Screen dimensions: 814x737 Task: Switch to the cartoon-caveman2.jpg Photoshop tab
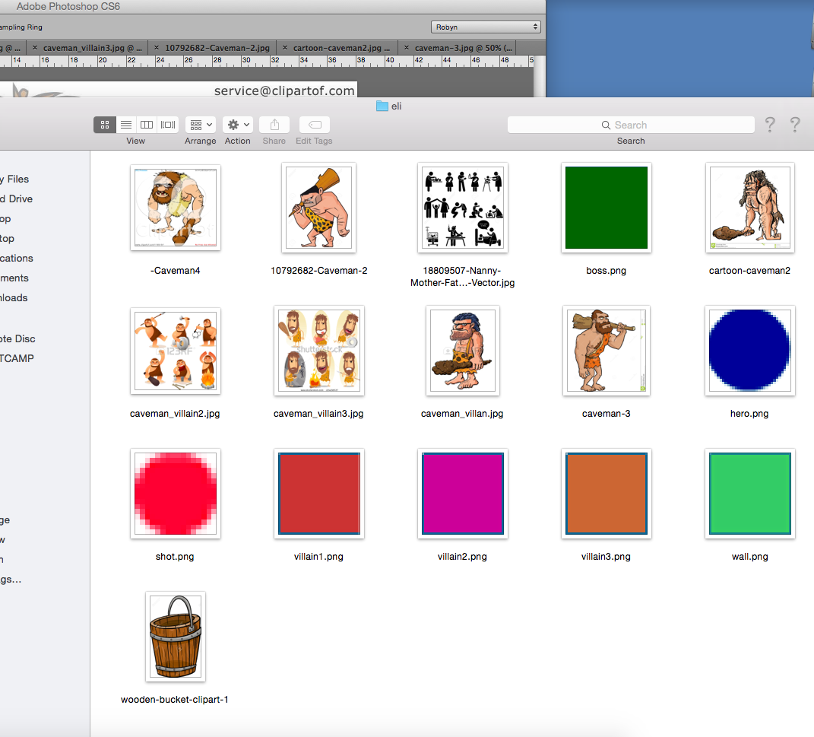click(340, 48)
